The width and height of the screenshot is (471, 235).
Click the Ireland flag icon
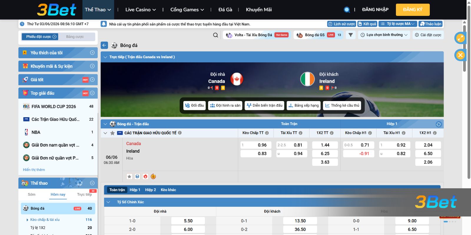point(307,79)
